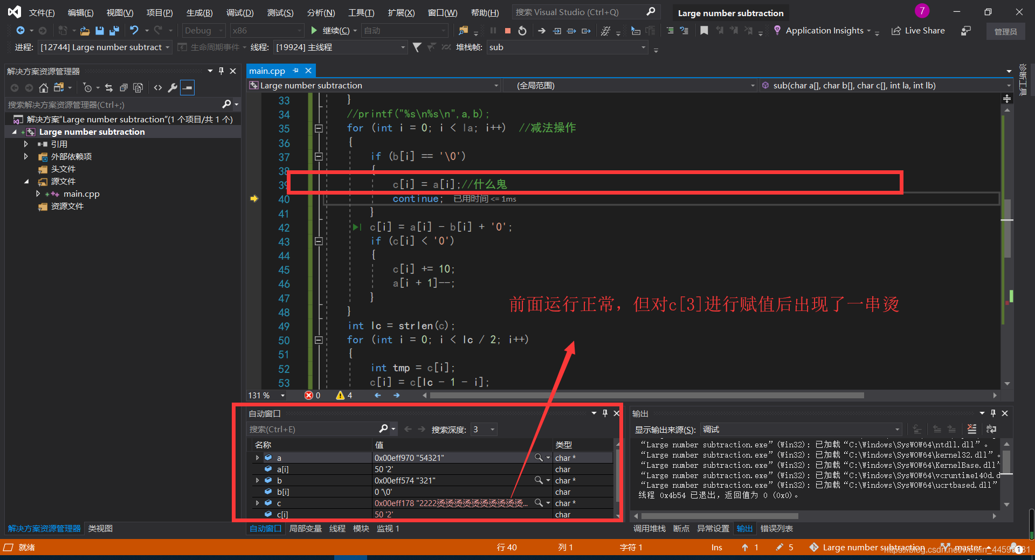Open the 调试(D) menu
The width and height of the screenshot is (1035, 560).
pos(240,12)
